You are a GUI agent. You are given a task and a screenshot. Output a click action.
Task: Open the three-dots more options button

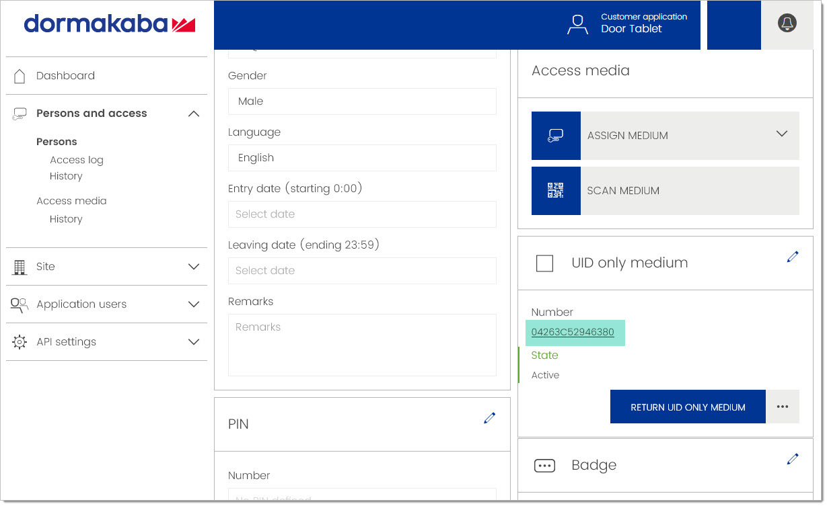[782, 407]
